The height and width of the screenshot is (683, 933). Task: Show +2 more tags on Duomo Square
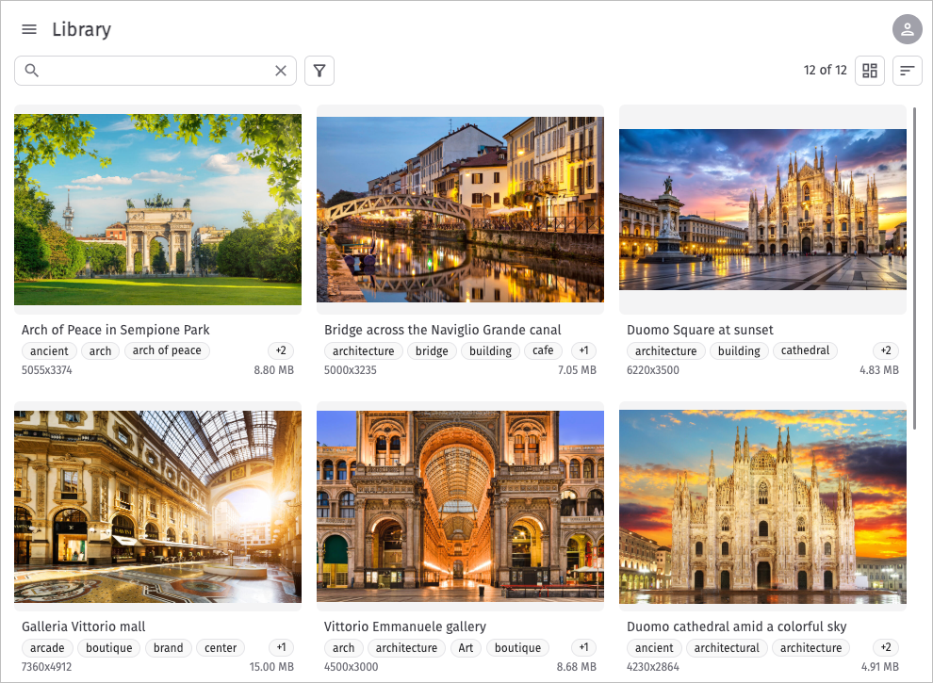pyautogui.click(x=885, y=350)
